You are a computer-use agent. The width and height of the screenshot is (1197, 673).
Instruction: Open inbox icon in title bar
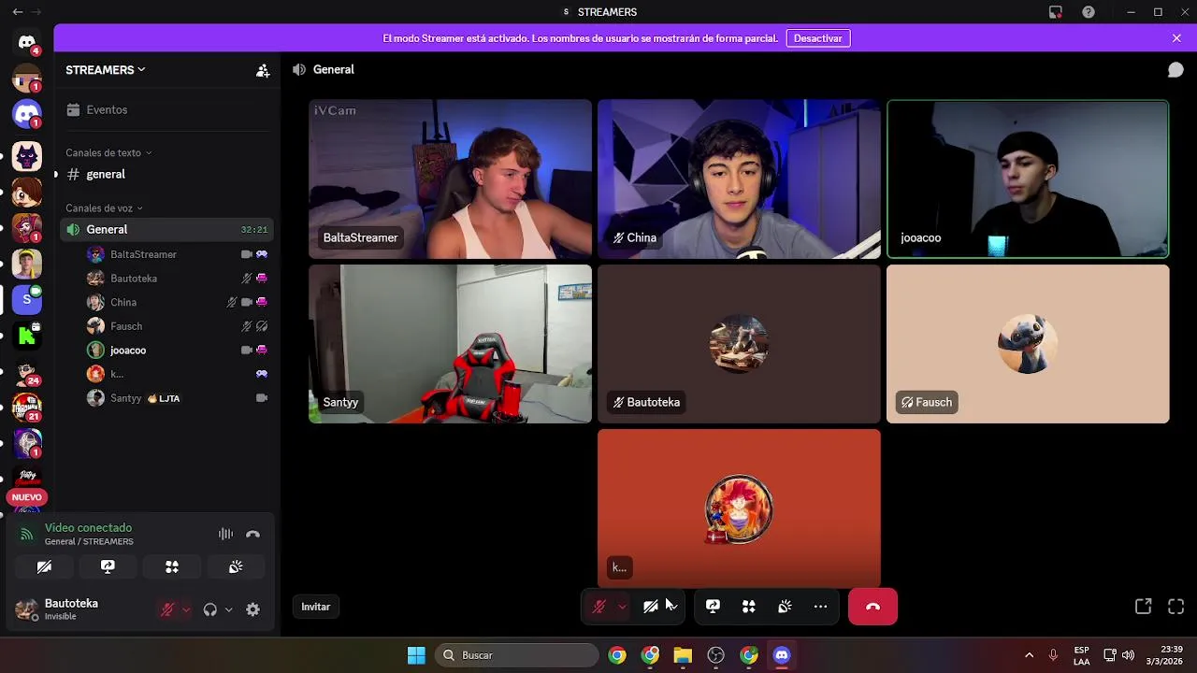click(1056, 12)
